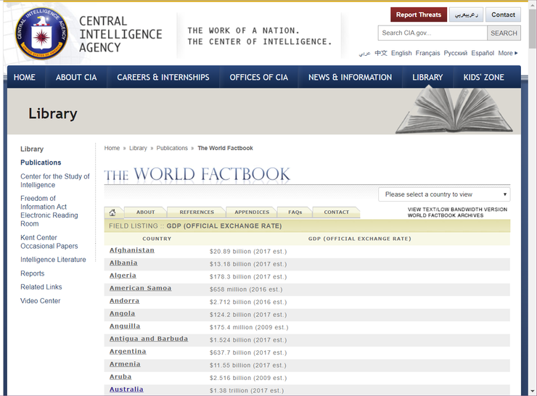The image size is (537, 396).
Task: Open the Argentina country link
Action: tap(128, 352)
